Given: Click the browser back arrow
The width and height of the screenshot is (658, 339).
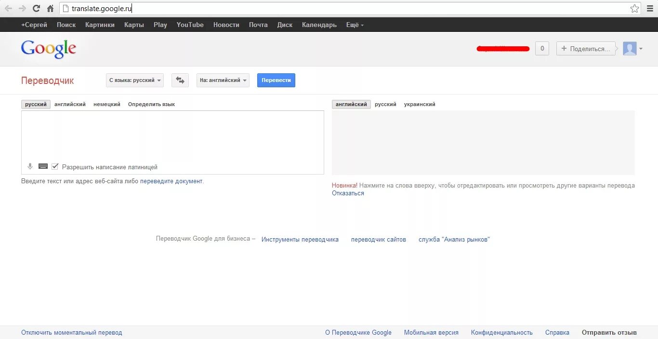Looking at the screenshot, I should pos(8,9).
